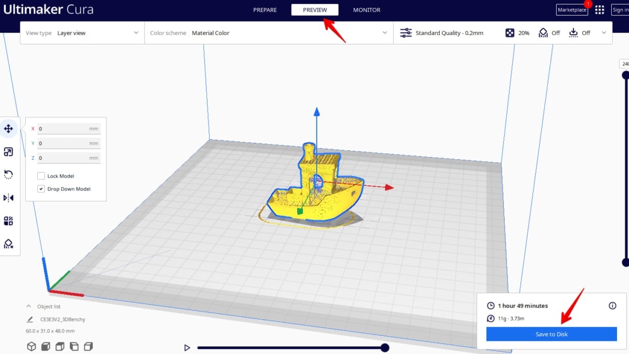Play the layer simulation
629x354 pixels.
pos(187,348)
